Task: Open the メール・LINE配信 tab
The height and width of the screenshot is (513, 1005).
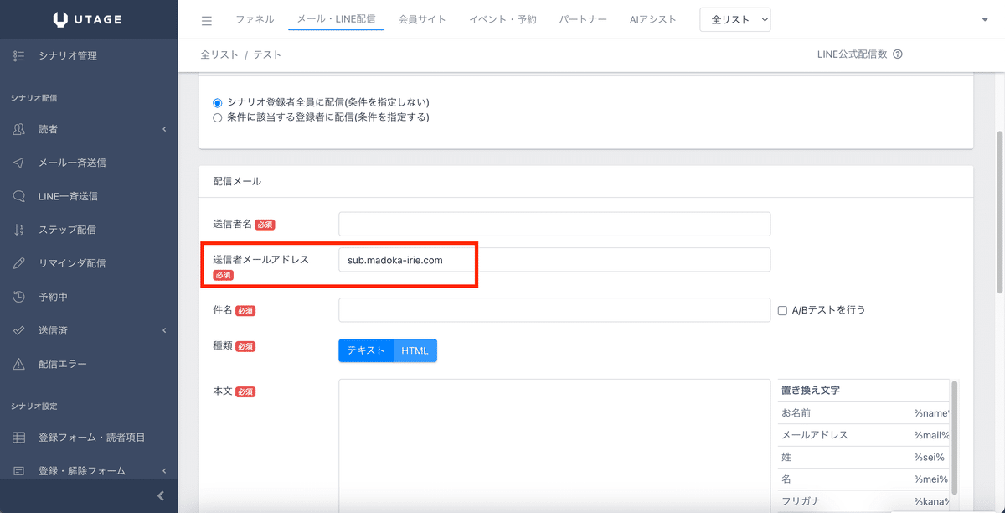Action: [x=336, y=19]
